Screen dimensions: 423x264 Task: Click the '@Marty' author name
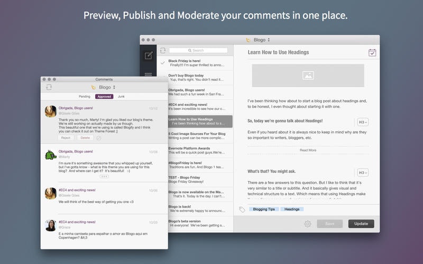pos(64,157)
